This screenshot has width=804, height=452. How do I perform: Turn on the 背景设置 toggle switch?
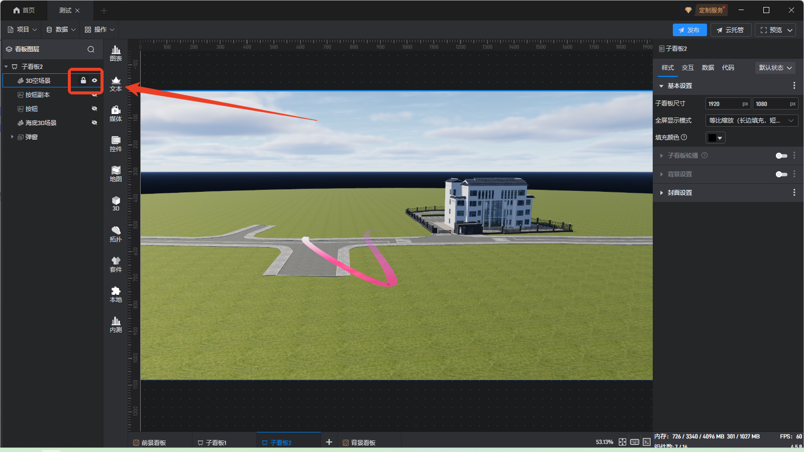pyautogui.click(x=781, y=174)
